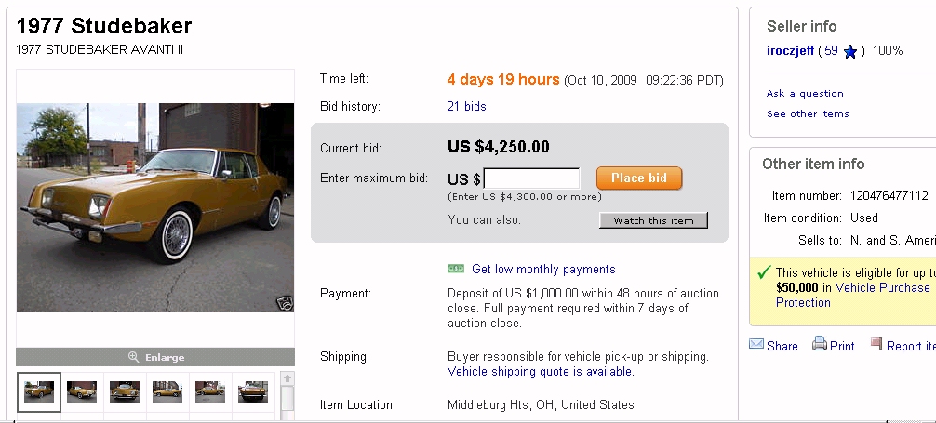Open seller profile iroczjeff

click(x=789, y=51)
